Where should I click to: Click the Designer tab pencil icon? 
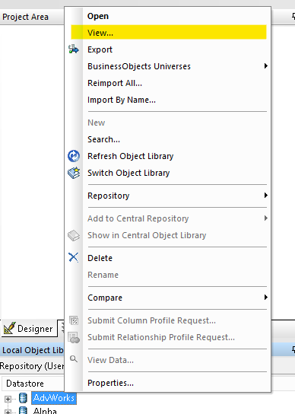click(x=10, y=328)
